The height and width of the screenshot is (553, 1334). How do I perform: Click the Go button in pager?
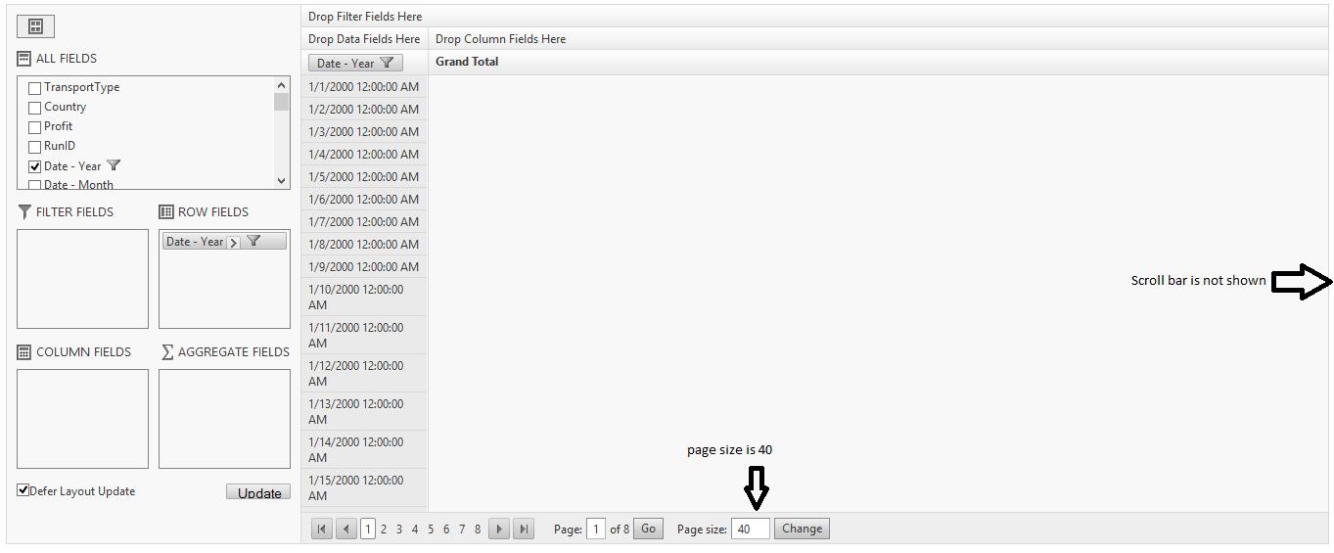coord(648,529)
